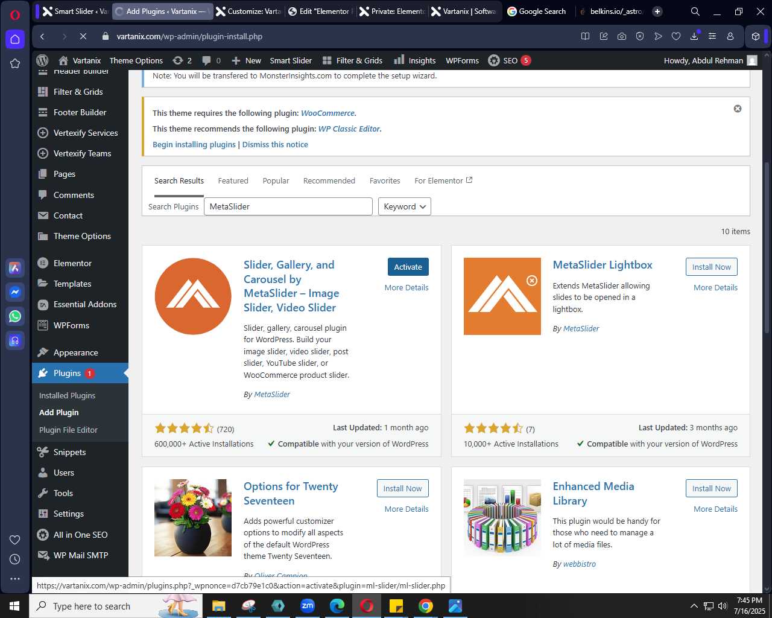
Task: Click the heart icon in Opera sidebar
Action: 15,540
